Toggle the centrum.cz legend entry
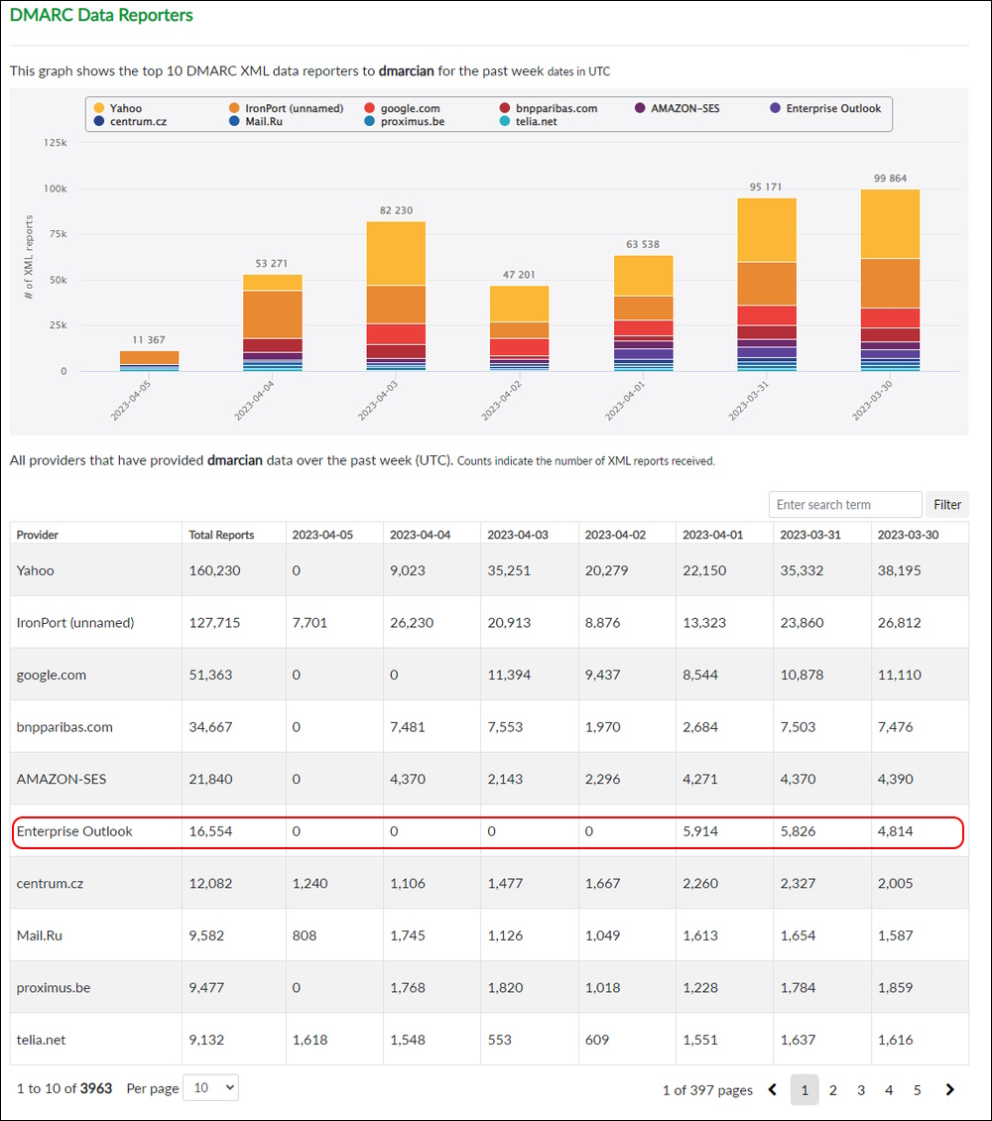 [x=129, y=122]
